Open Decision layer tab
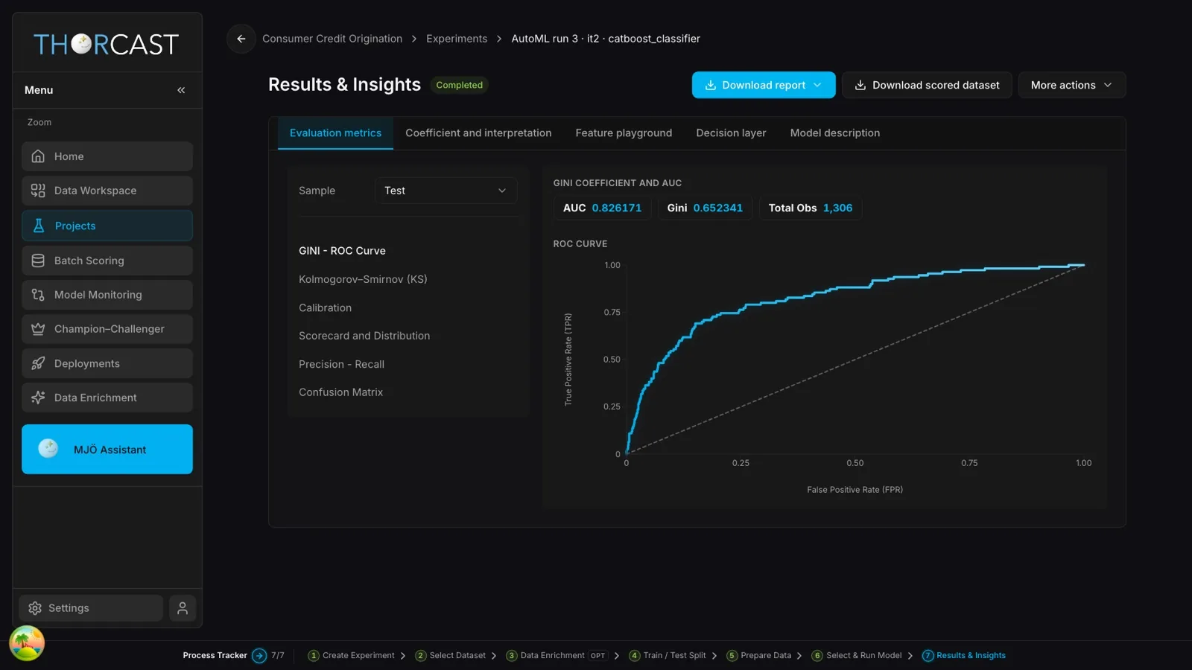 point(731,133)
